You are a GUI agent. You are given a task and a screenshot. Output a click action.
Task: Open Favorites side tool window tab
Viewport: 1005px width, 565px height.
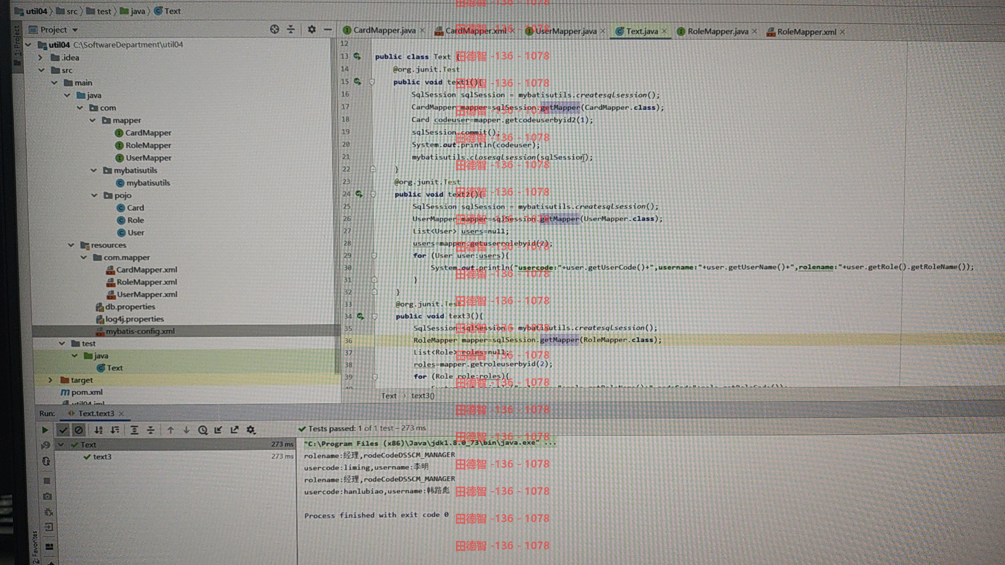coord(35,547)
